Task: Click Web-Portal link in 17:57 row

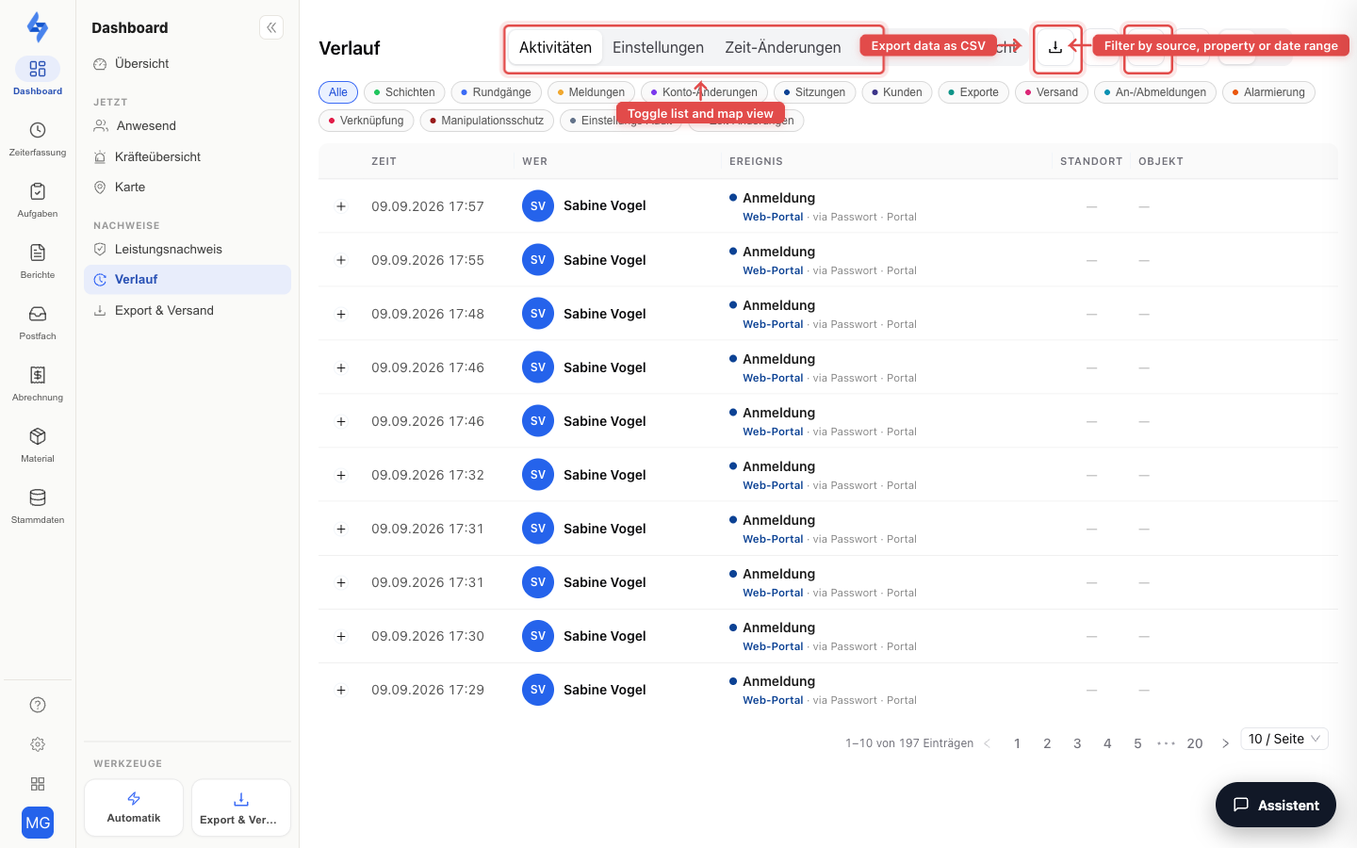Action: tap(773, 217)
